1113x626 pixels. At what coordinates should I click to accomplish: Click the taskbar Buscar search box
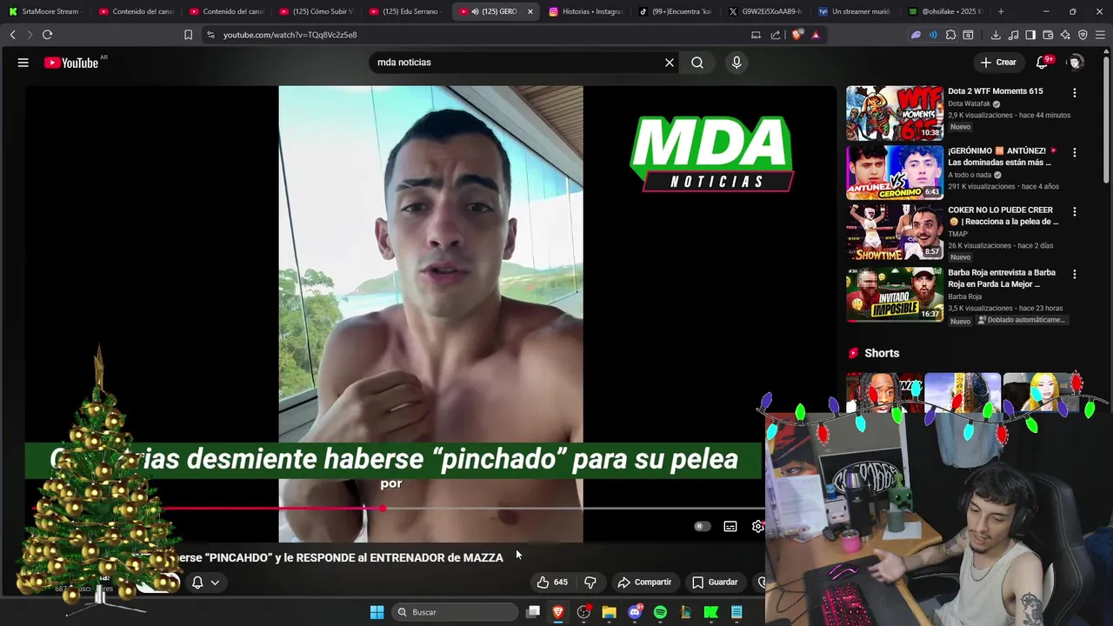(x=456, y=612)
